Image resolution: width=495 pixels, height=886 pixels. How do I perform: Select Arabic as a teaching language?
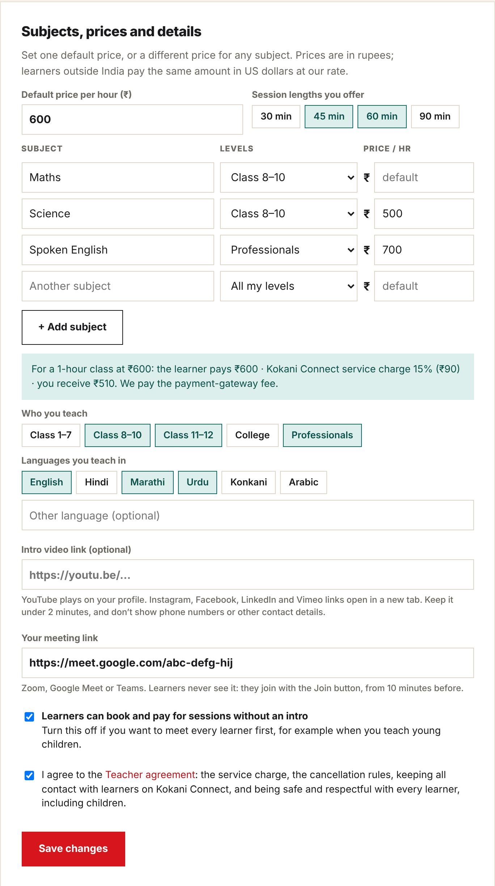click(304, 482)
